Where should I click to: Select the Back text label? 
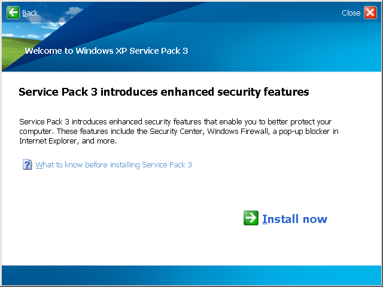coord(30,13)
